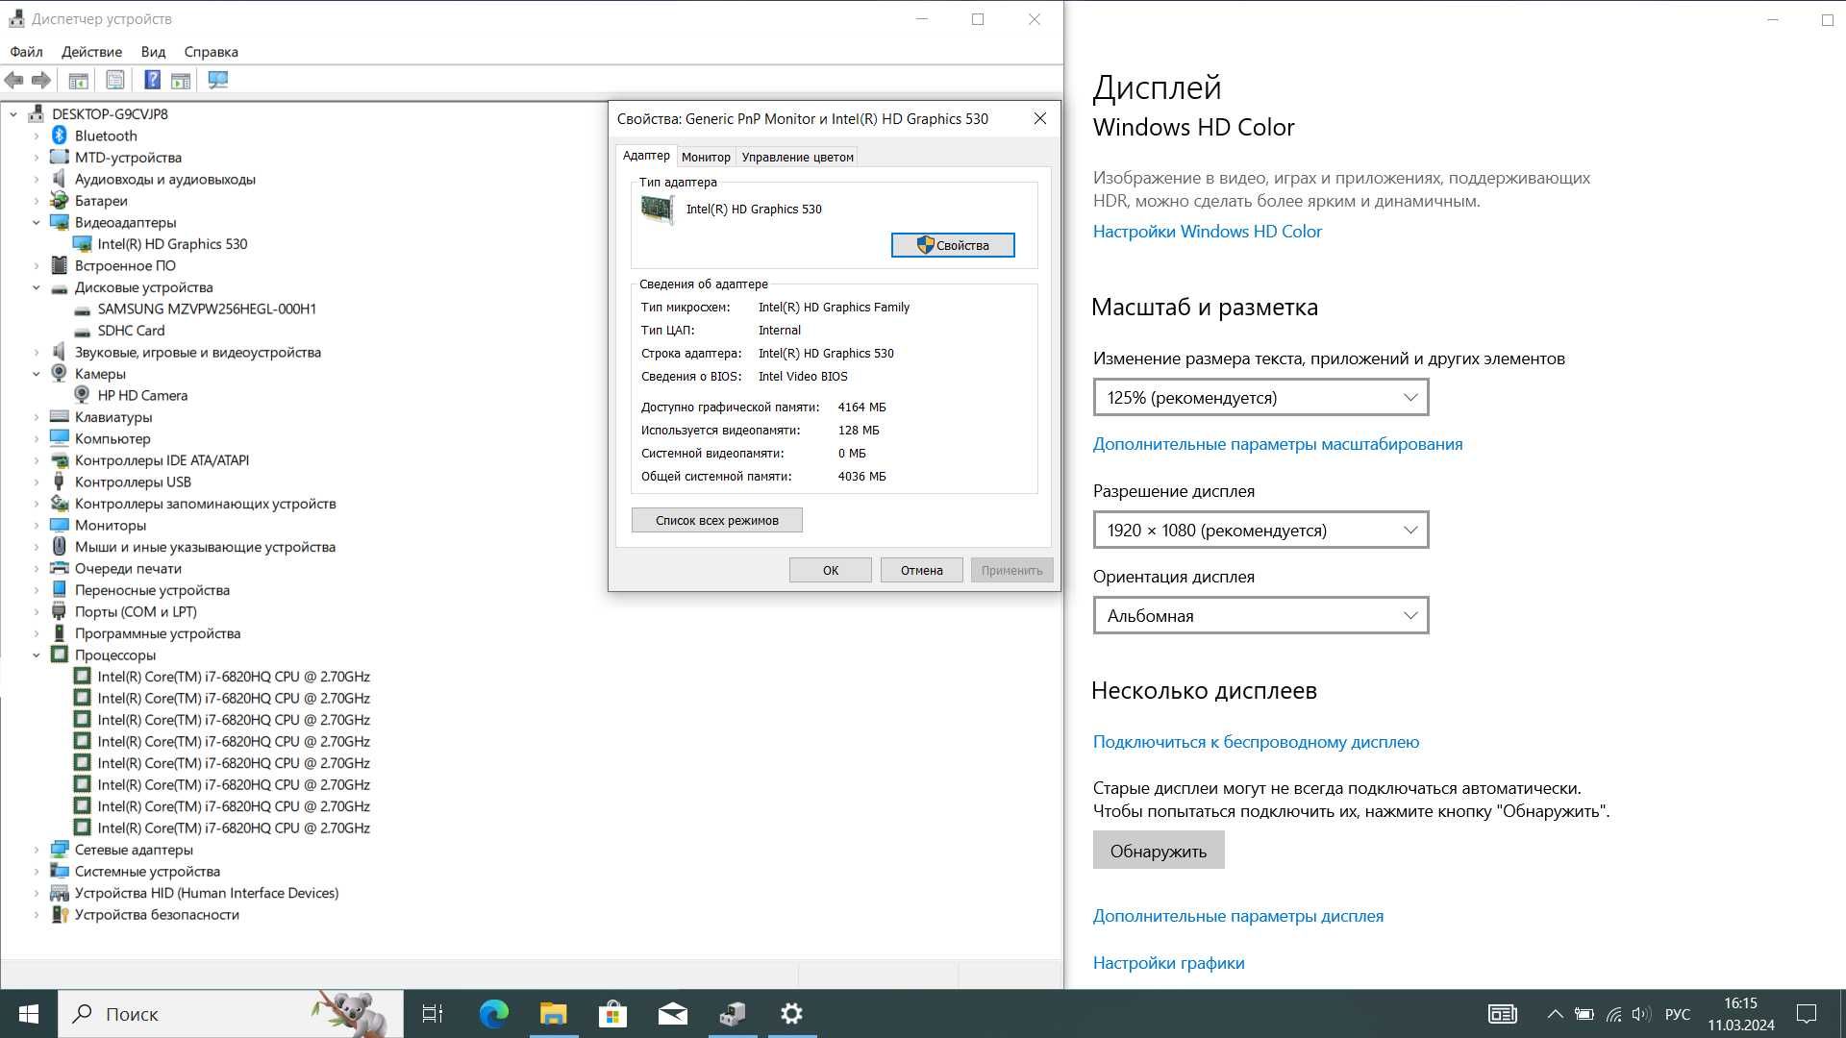This screenshot has width=1846, height=1038.
Task: Click Отмена in the properties dialog
Action: (x=921, y=570)
